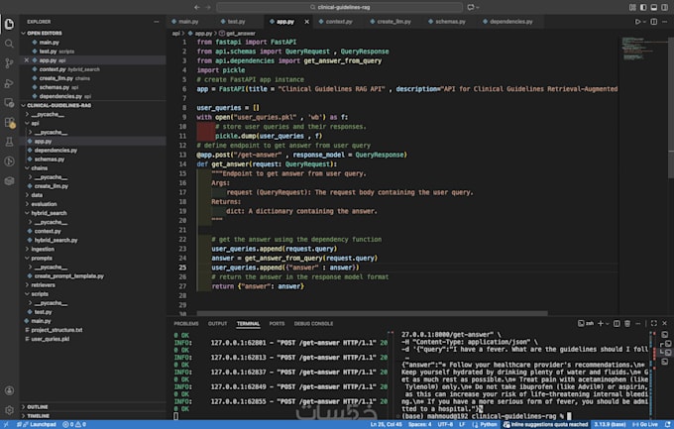This screenshot has height=429, width=674.
Task: Maximize the terminal panel size
Action: point(653,323)
